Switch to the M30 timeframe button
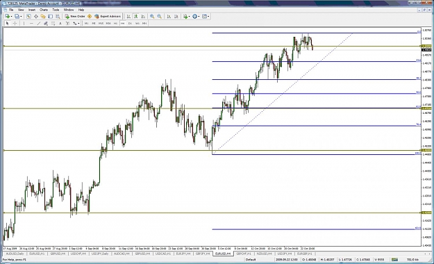The height and width of the screenshot is (264, 434). coord(108,23)
